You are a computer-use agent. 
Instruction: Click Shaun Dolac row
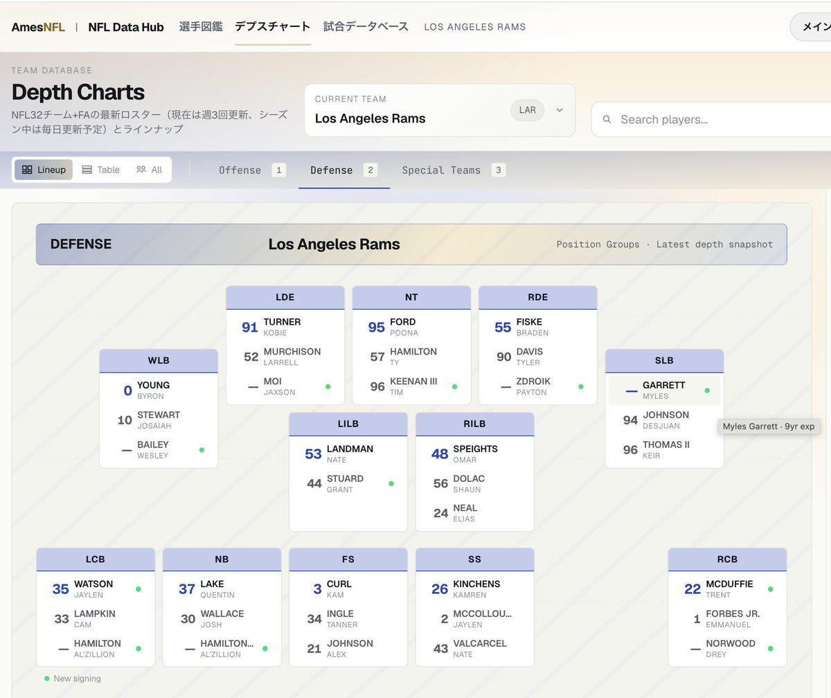(475, 484)
